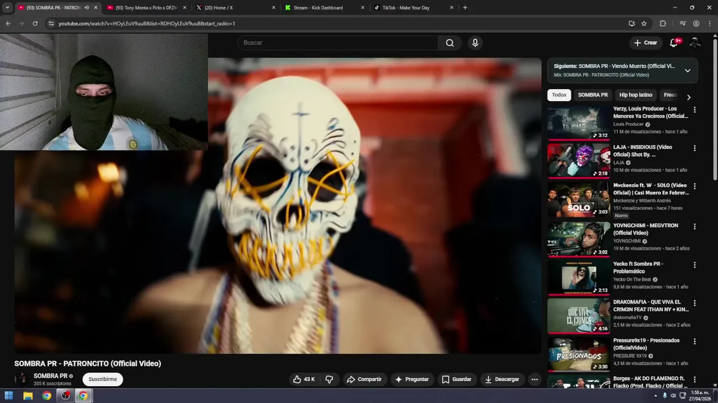Mute the SOMBRA PR tab audio
Screen dimensions: 718x403
tap(86, 8)
